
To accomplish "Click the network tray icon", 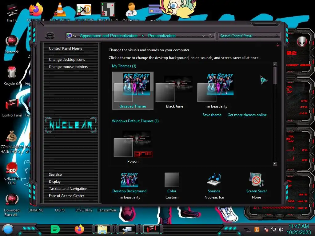I will click(x=273, y=229).
